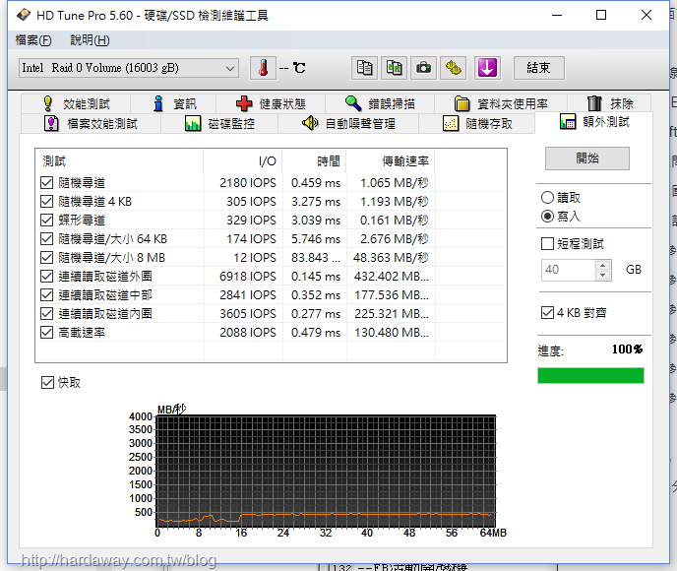Click the I/O column header
677x571 pixels.
243,161
